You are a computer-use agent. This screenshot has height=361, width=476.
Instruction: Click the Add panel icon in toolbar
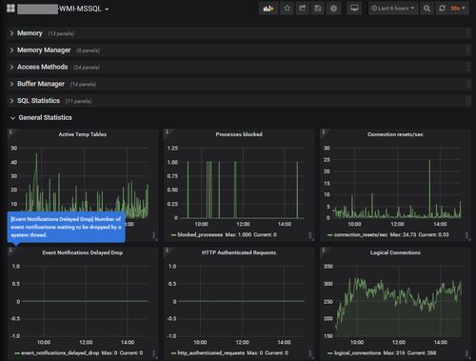pos(268,9)
